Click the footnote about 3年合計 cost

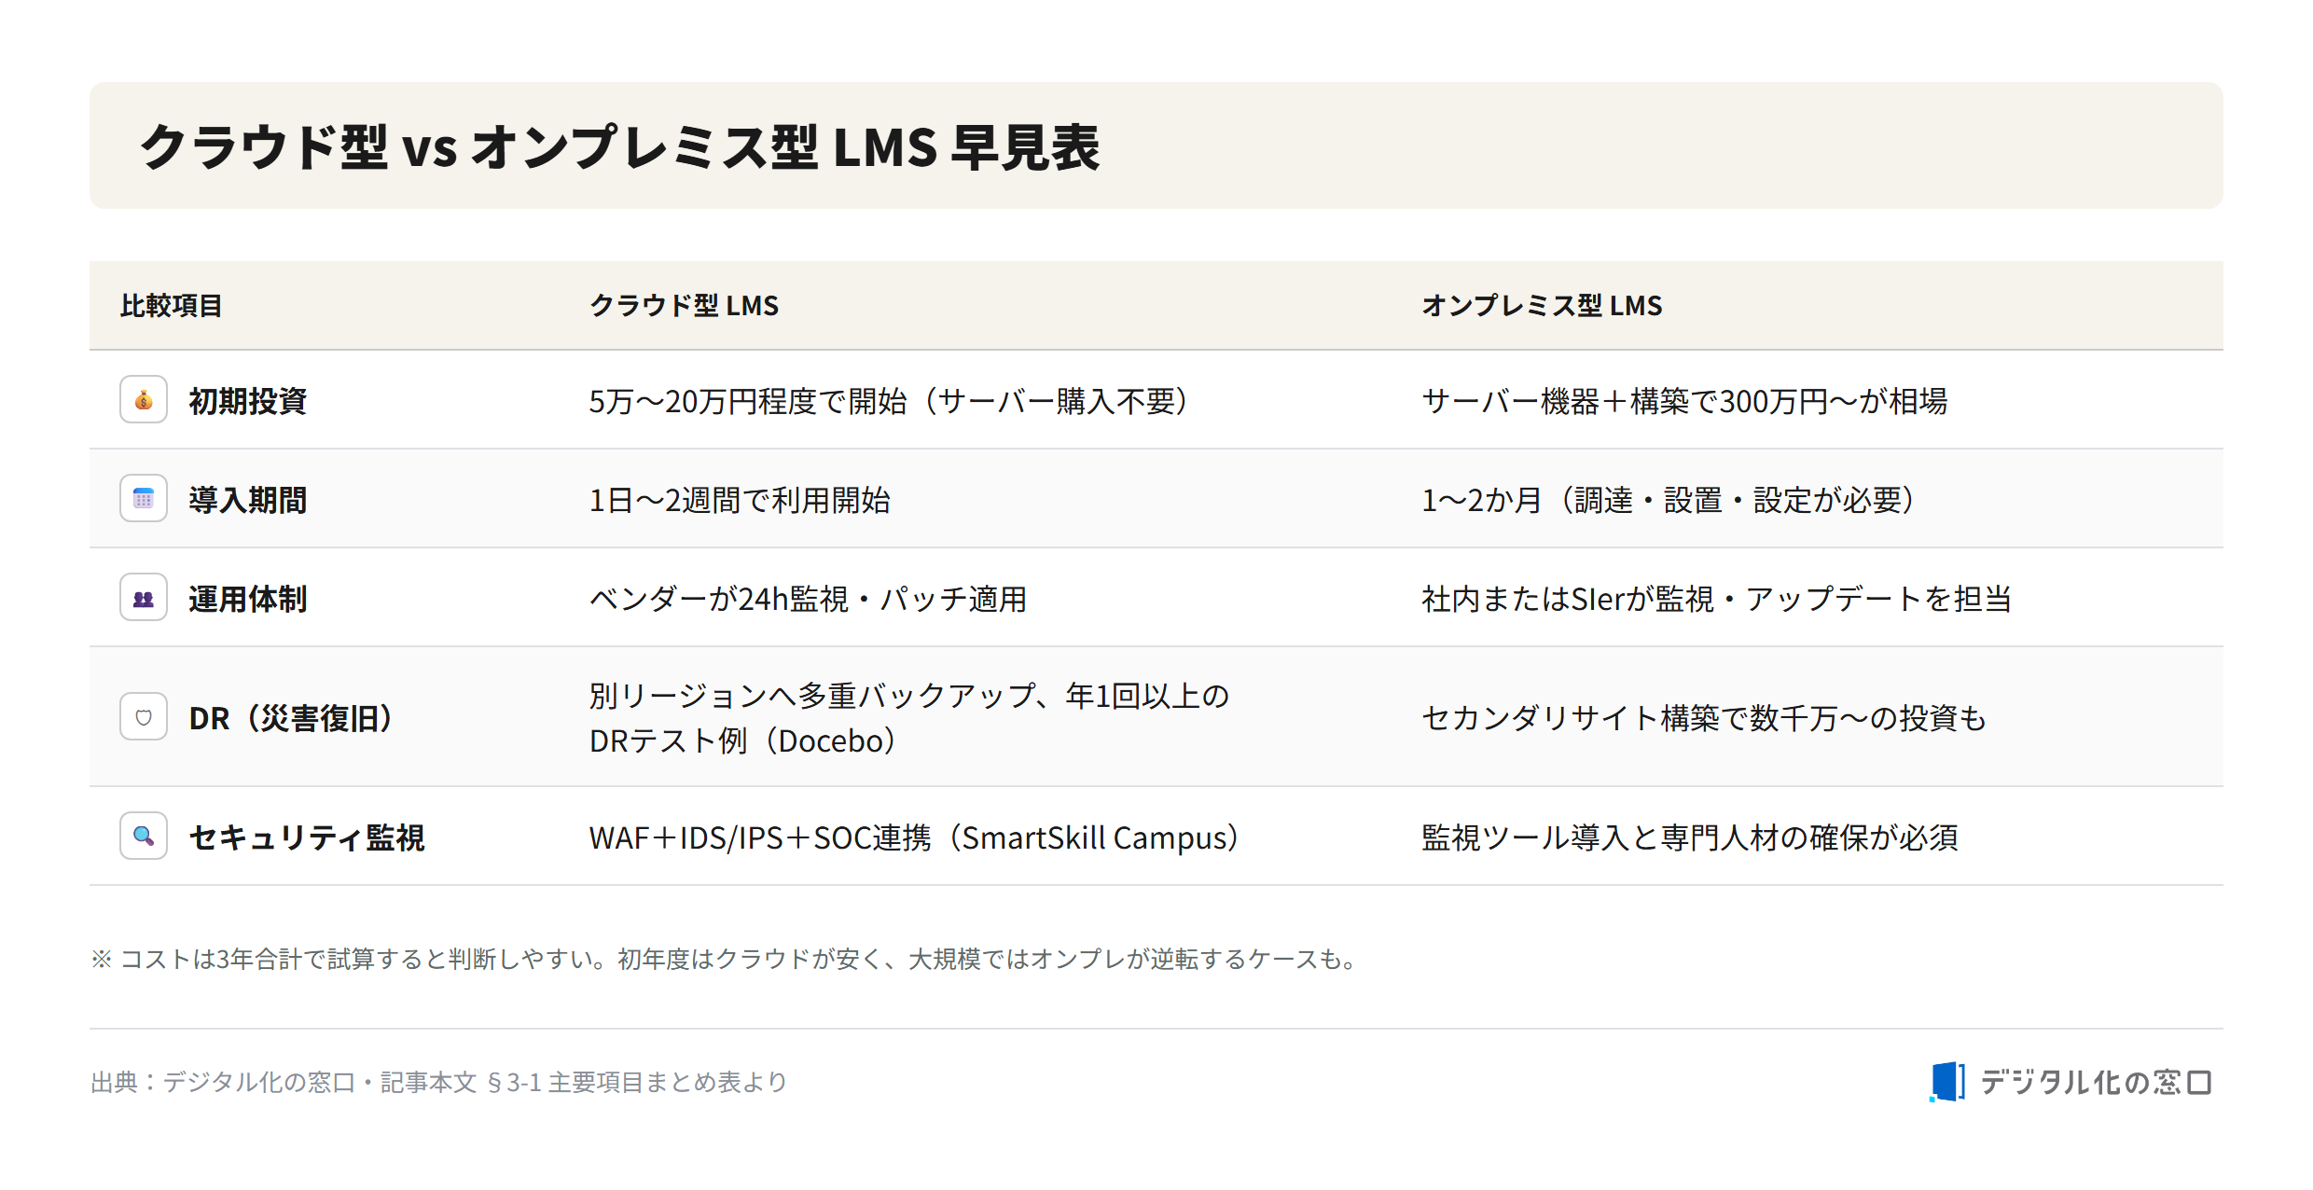click(x=726, y=959)
